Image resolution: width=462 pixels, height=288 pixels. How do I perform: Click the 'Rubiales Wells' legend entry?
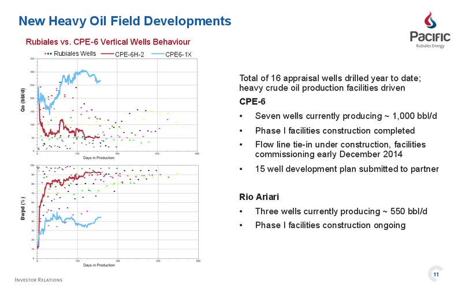[70, 54]
